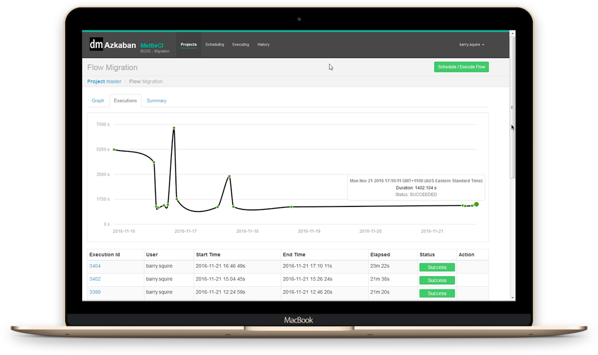
Task: Click the large highlighted latest chart point
Action: 476,204
